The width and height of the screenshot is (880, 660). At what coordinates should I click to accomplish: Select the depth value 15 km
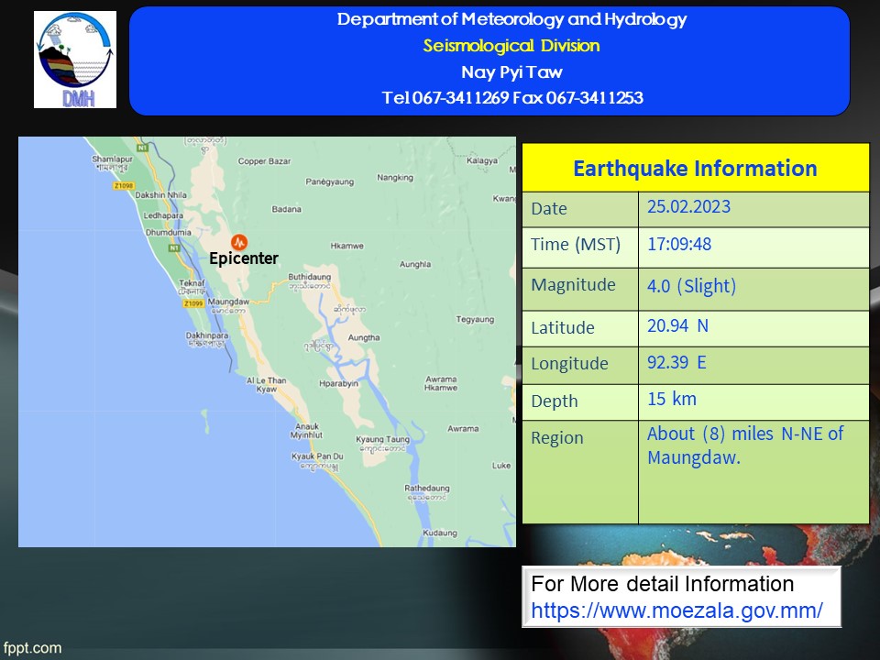pyautogui.click(x=672, y=399)
